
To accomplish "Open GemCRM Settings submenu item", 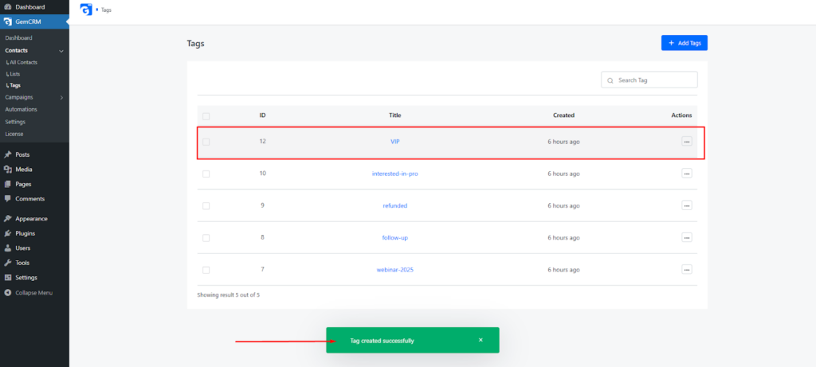I will tap(15, 122).
